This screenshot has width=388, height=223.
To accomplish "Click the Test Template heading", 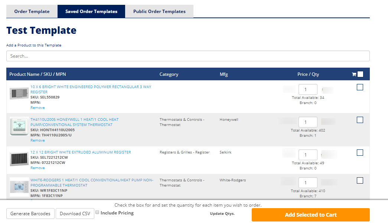I will pos(41,30).
